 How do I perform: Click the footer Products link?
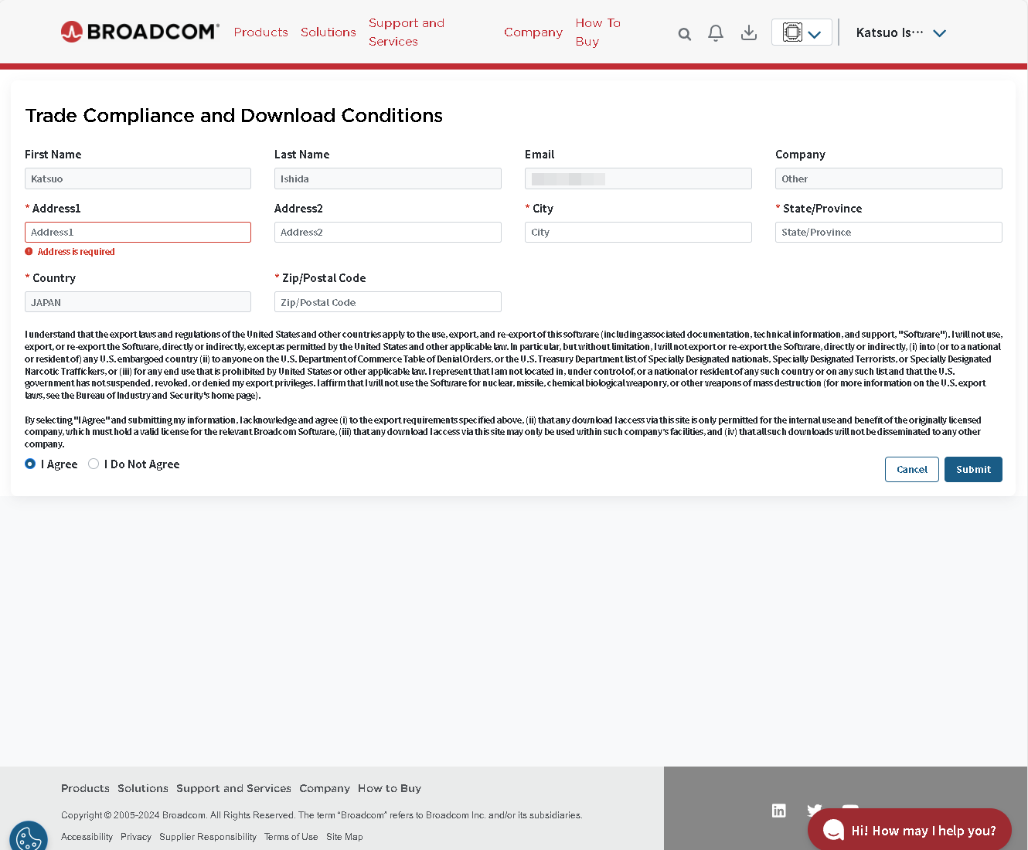[x=85, y=788]
